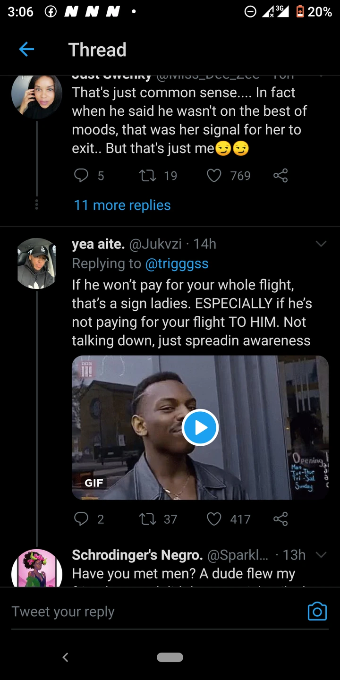340x680 pixels.
Task: Share yea aite.'s flight tweet
Action: (x=280, y=519)
